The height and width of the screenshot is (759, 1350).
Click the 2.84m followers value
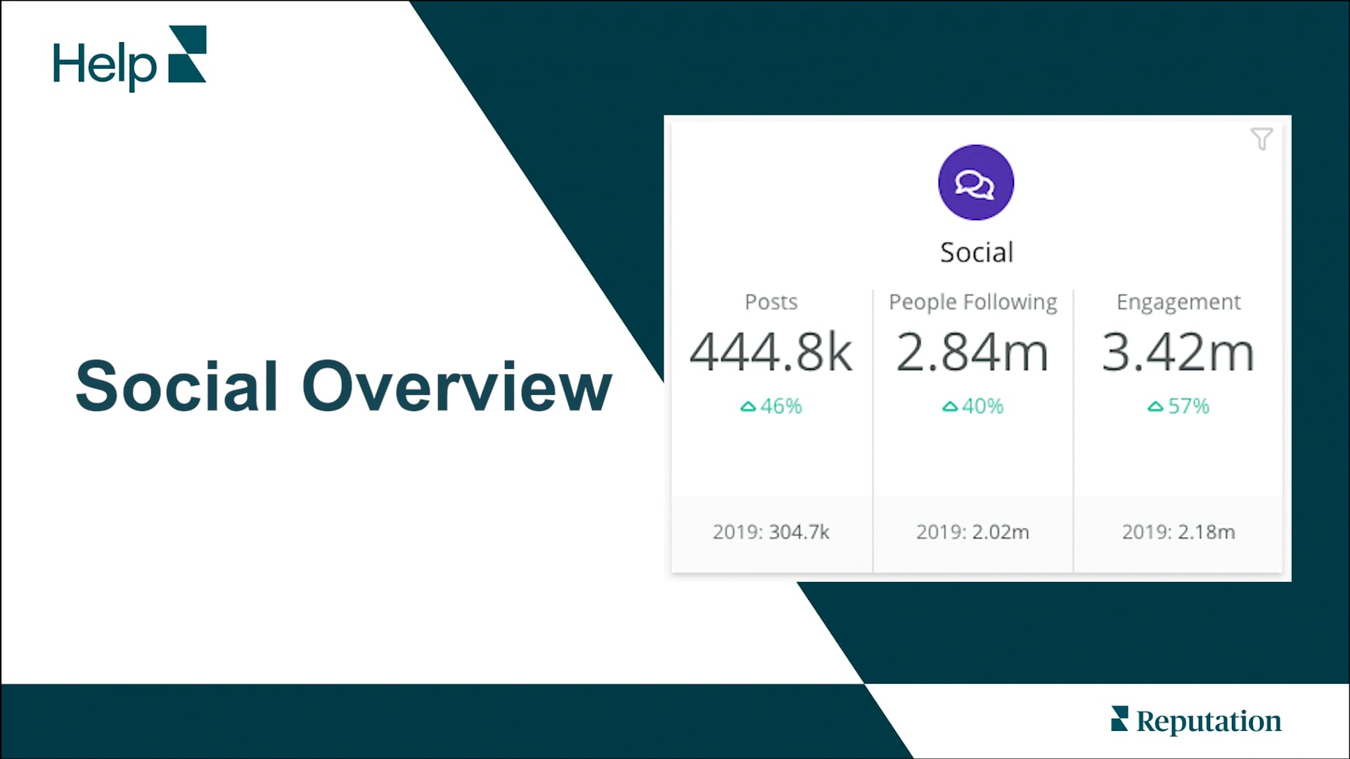pos(972,352)
